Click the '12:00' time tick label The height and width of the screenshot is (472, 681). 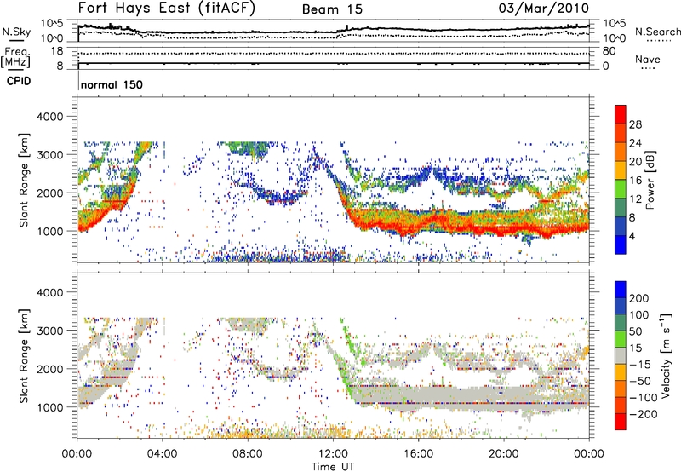(333, 454)
